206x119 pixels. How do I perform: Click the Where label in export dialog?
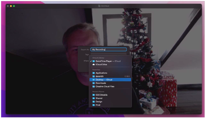point(86,61)
